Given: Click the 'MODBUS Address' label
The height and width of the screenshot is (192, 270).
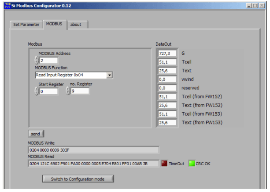Looking at the screenshot, I should pos(55,53).
